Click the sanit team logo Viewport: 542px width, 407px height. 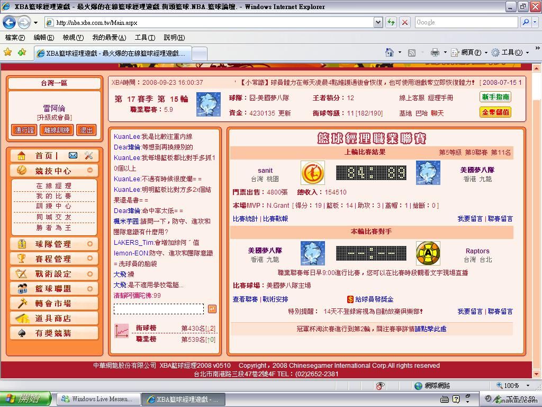(x=312, y=173)
